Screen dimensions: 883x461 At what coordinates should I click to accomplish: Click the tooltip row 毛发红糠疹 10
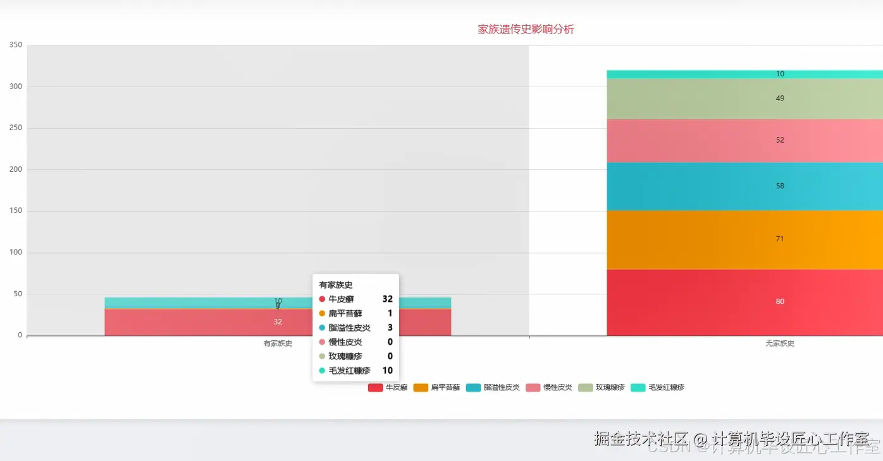(x=355, y=371)
